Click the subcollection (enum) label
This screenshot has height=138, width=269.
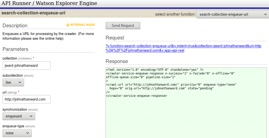(x=18, y=76)
